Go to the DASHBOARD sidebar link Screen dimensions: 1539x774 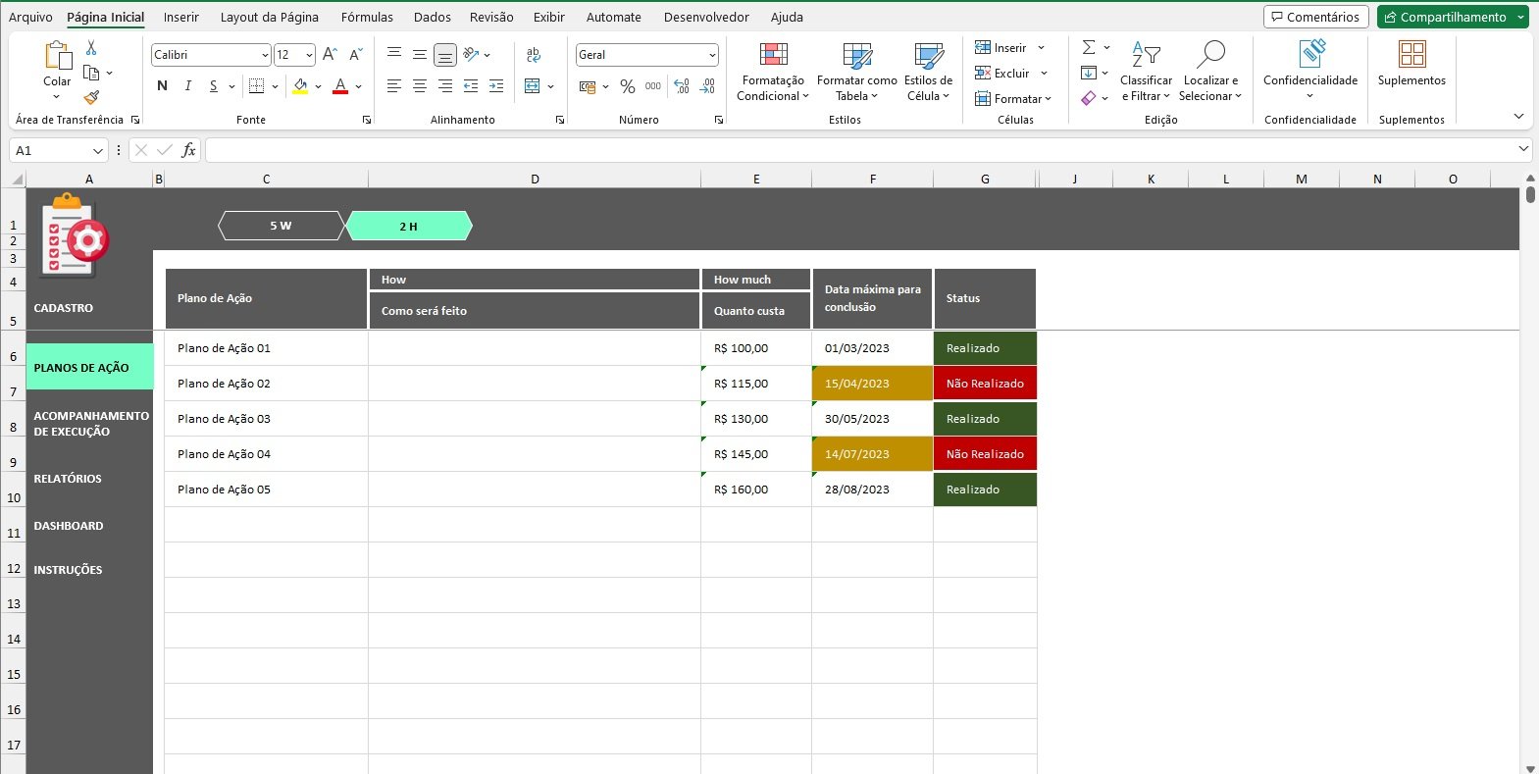[x=69, y=526]
